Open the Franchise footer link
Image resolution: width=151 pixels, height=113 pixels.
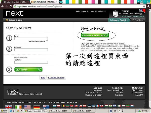coord(119,95)
